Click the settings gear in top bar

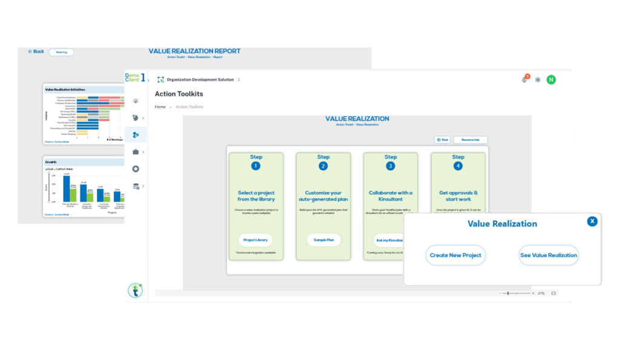pos(538,79)
